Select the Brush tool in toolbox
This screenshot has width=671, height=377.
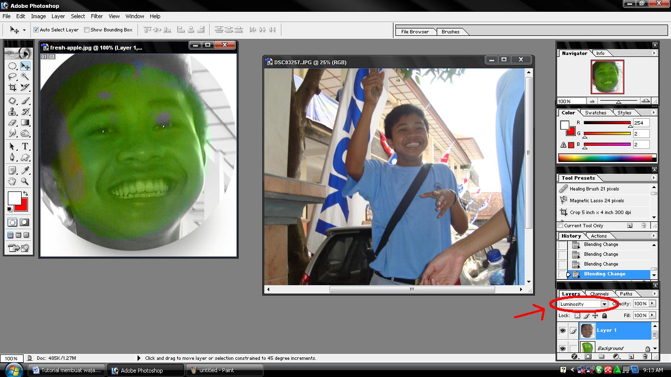(x=25, y=101)
